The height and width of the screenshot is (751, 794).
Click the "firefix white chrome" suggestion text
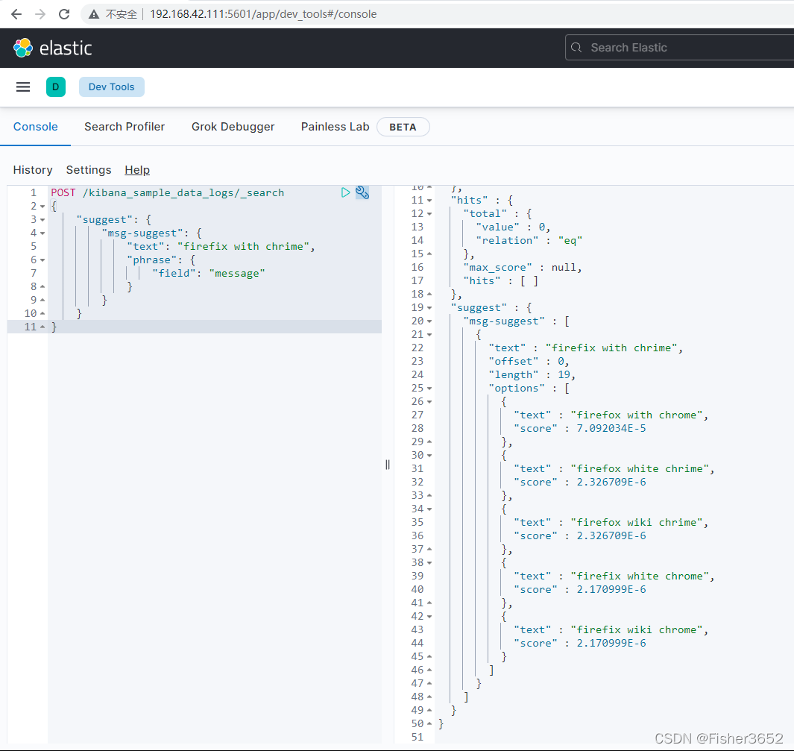tap(640, 576)
